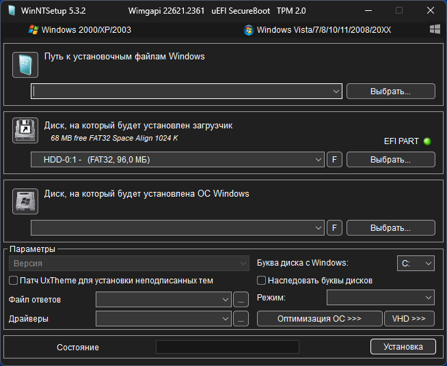Click the Windows XP flag icon on the tab
The image size is (447, 366).
tap(33, 29)
